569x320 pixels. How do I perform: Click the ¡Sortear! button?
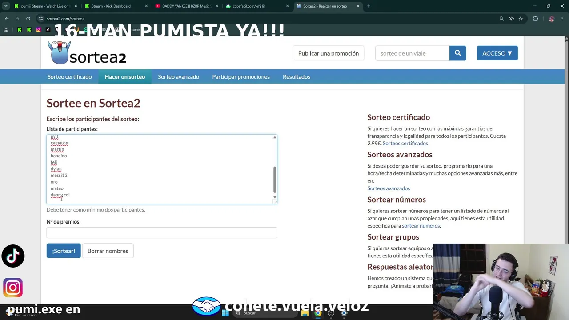64,251
